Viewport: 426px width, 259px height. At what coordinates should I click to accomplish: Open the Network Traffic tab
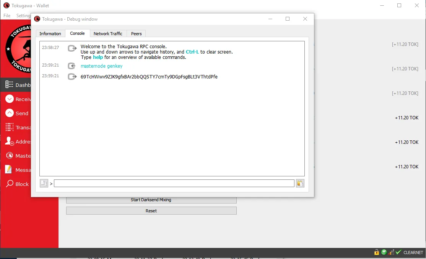point(108,33)
